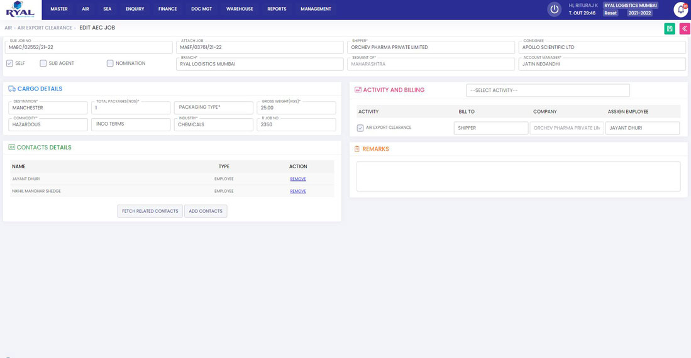Click the 2021-2022 year badge
Image resolution: width=691 pixels, height=358 pixels.
(x=639, y=13)
